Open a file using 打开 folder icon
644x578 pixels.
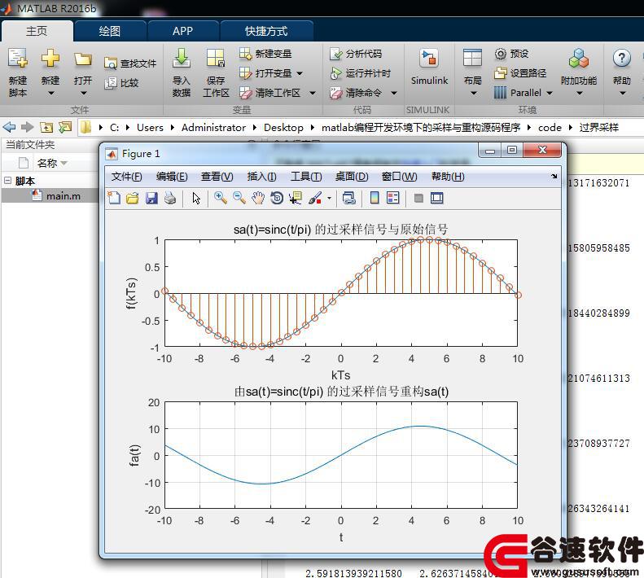coord(82,59)
